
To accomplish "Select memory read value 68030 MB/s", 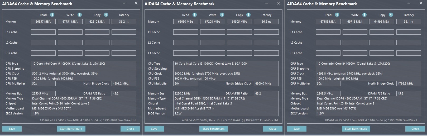I will (x=186, y=22).
